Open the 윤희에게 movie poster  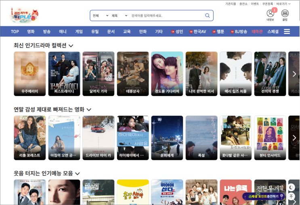coord(167,138)
